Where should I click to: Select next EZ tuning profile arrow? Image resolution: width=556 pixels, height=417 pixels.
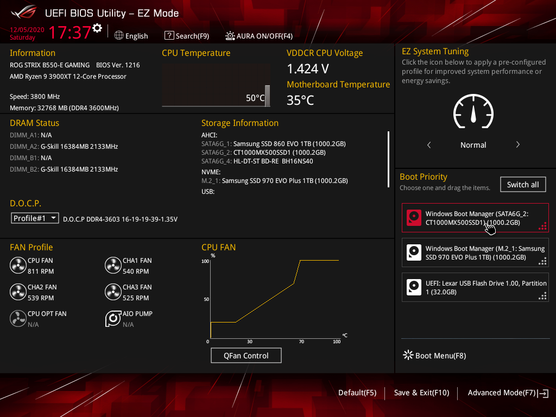coord(517,144)
